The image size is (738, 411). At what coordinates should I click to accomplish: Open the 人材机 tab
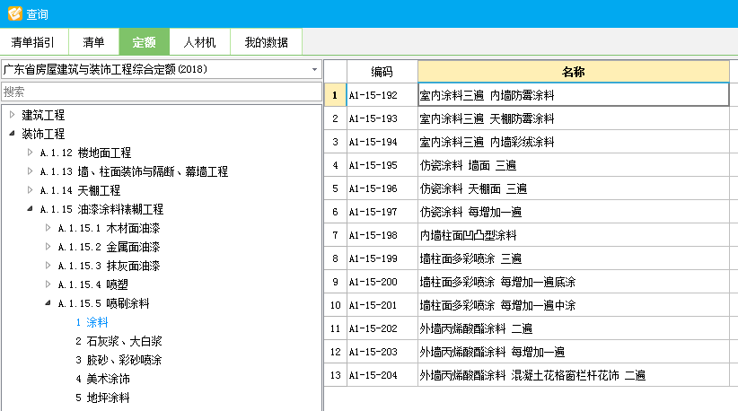pyautogui.click(x=199, y=42)
